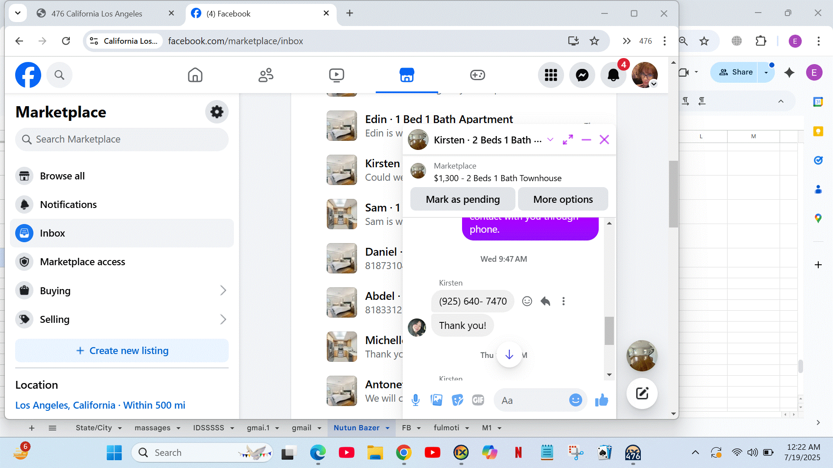The image size is (833, 468).
Task: Send a thumbs-up like in chat
Action: [601, 400]
